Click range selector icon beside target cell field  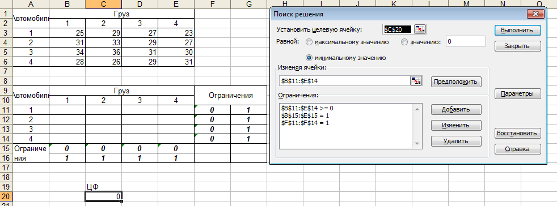click(420, 29)
